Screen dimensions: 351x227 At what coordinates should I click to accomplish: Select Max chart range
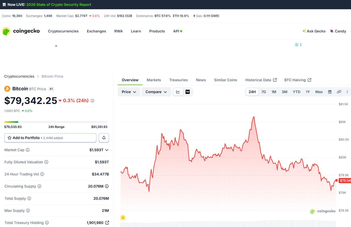[319, 92]
